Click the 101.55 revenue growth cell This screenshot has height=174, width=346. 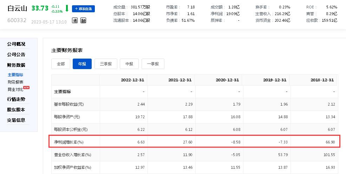pyautogui.click(x=329, y=155)
